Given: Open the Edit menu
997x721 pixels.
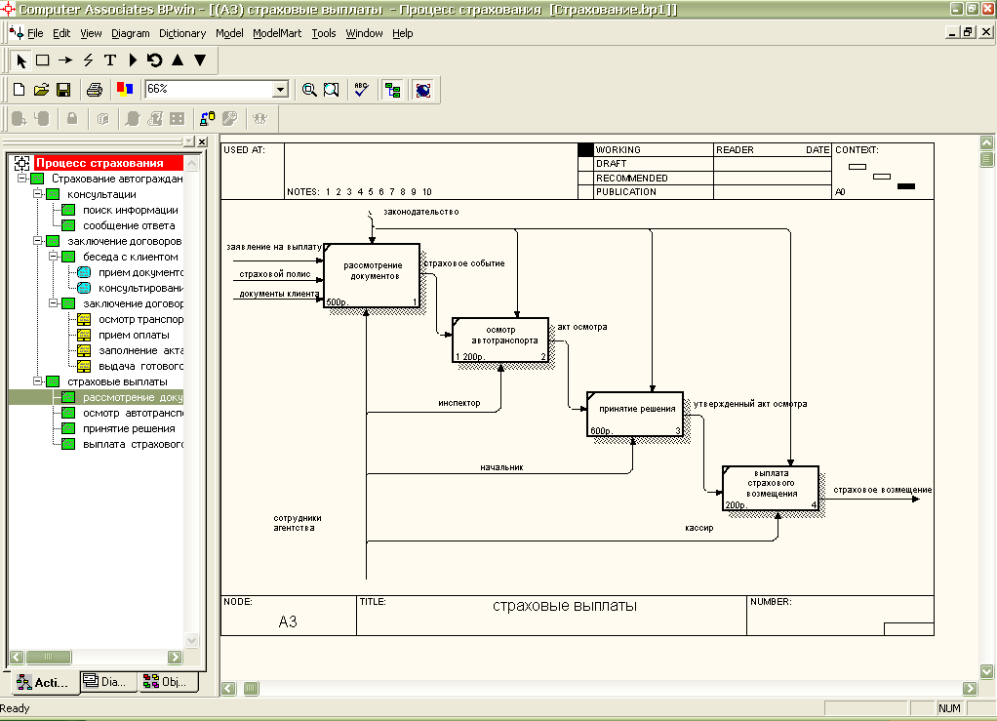Looking at the screenshot, I should (61, 33).
